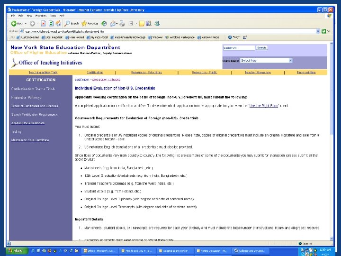Switch to 'Voting Discussion' taskbar window
The height and width of the screenshot is (256, 341).
pyautogui.click(x=213, y=251)
